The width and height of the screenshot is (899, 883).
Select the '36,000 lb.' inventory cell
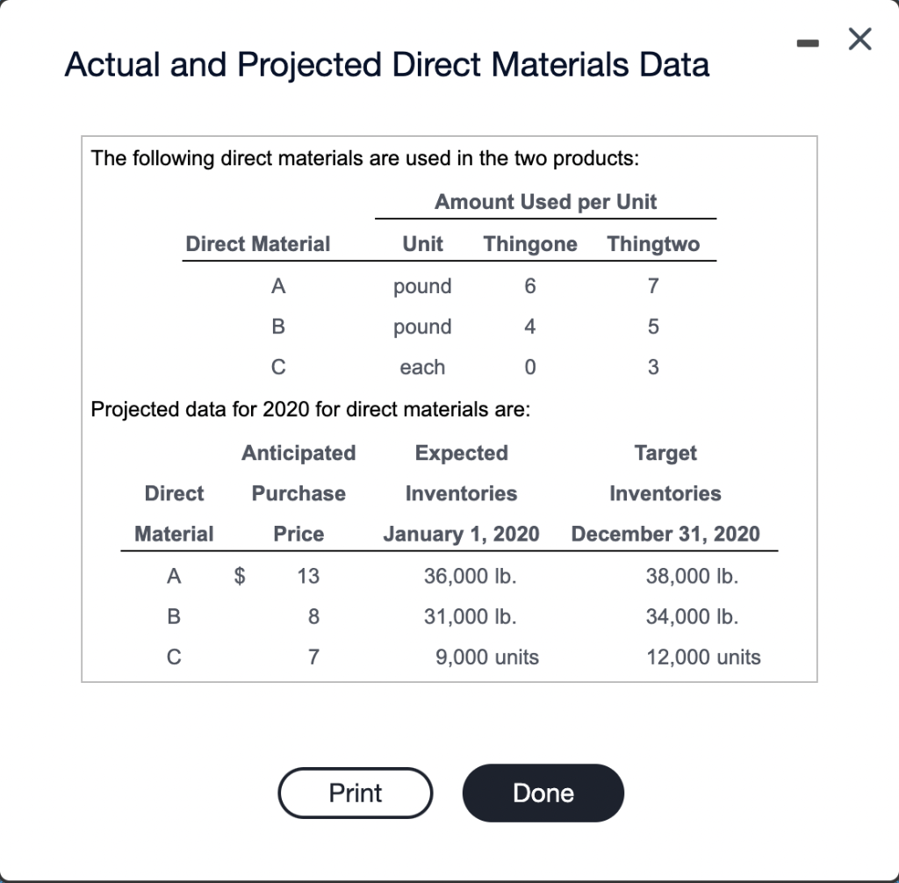tap(470, 577)
